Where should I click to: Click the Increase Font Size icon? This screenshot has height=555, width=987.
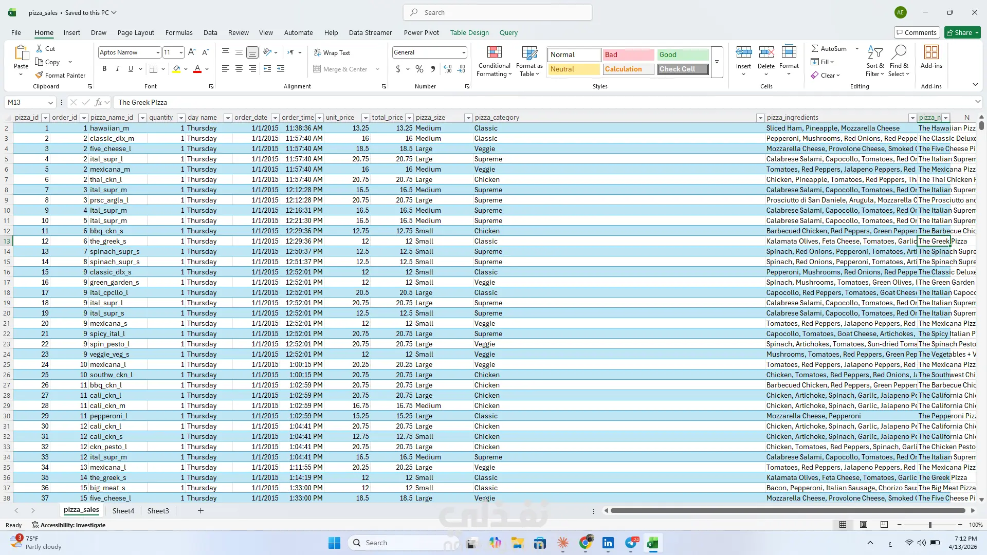click(x=192, y=52)
